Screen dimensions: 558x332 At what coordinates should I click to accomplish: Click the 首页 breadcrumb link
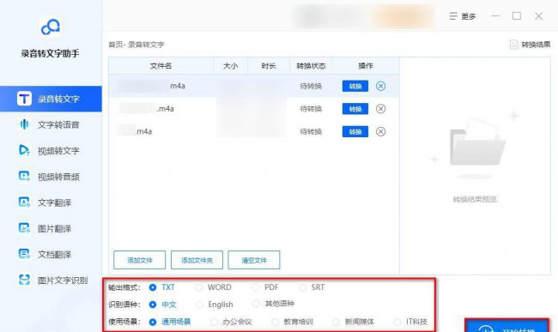(x=115, y=45)
